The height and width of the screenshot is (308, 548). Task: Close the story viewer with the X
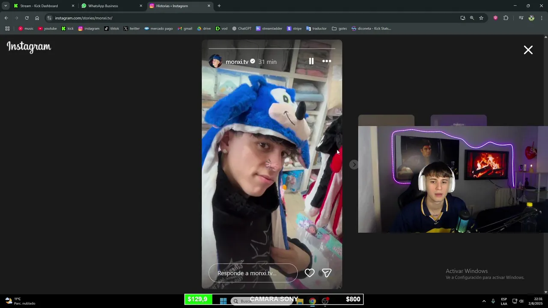[x=528, y=50]
